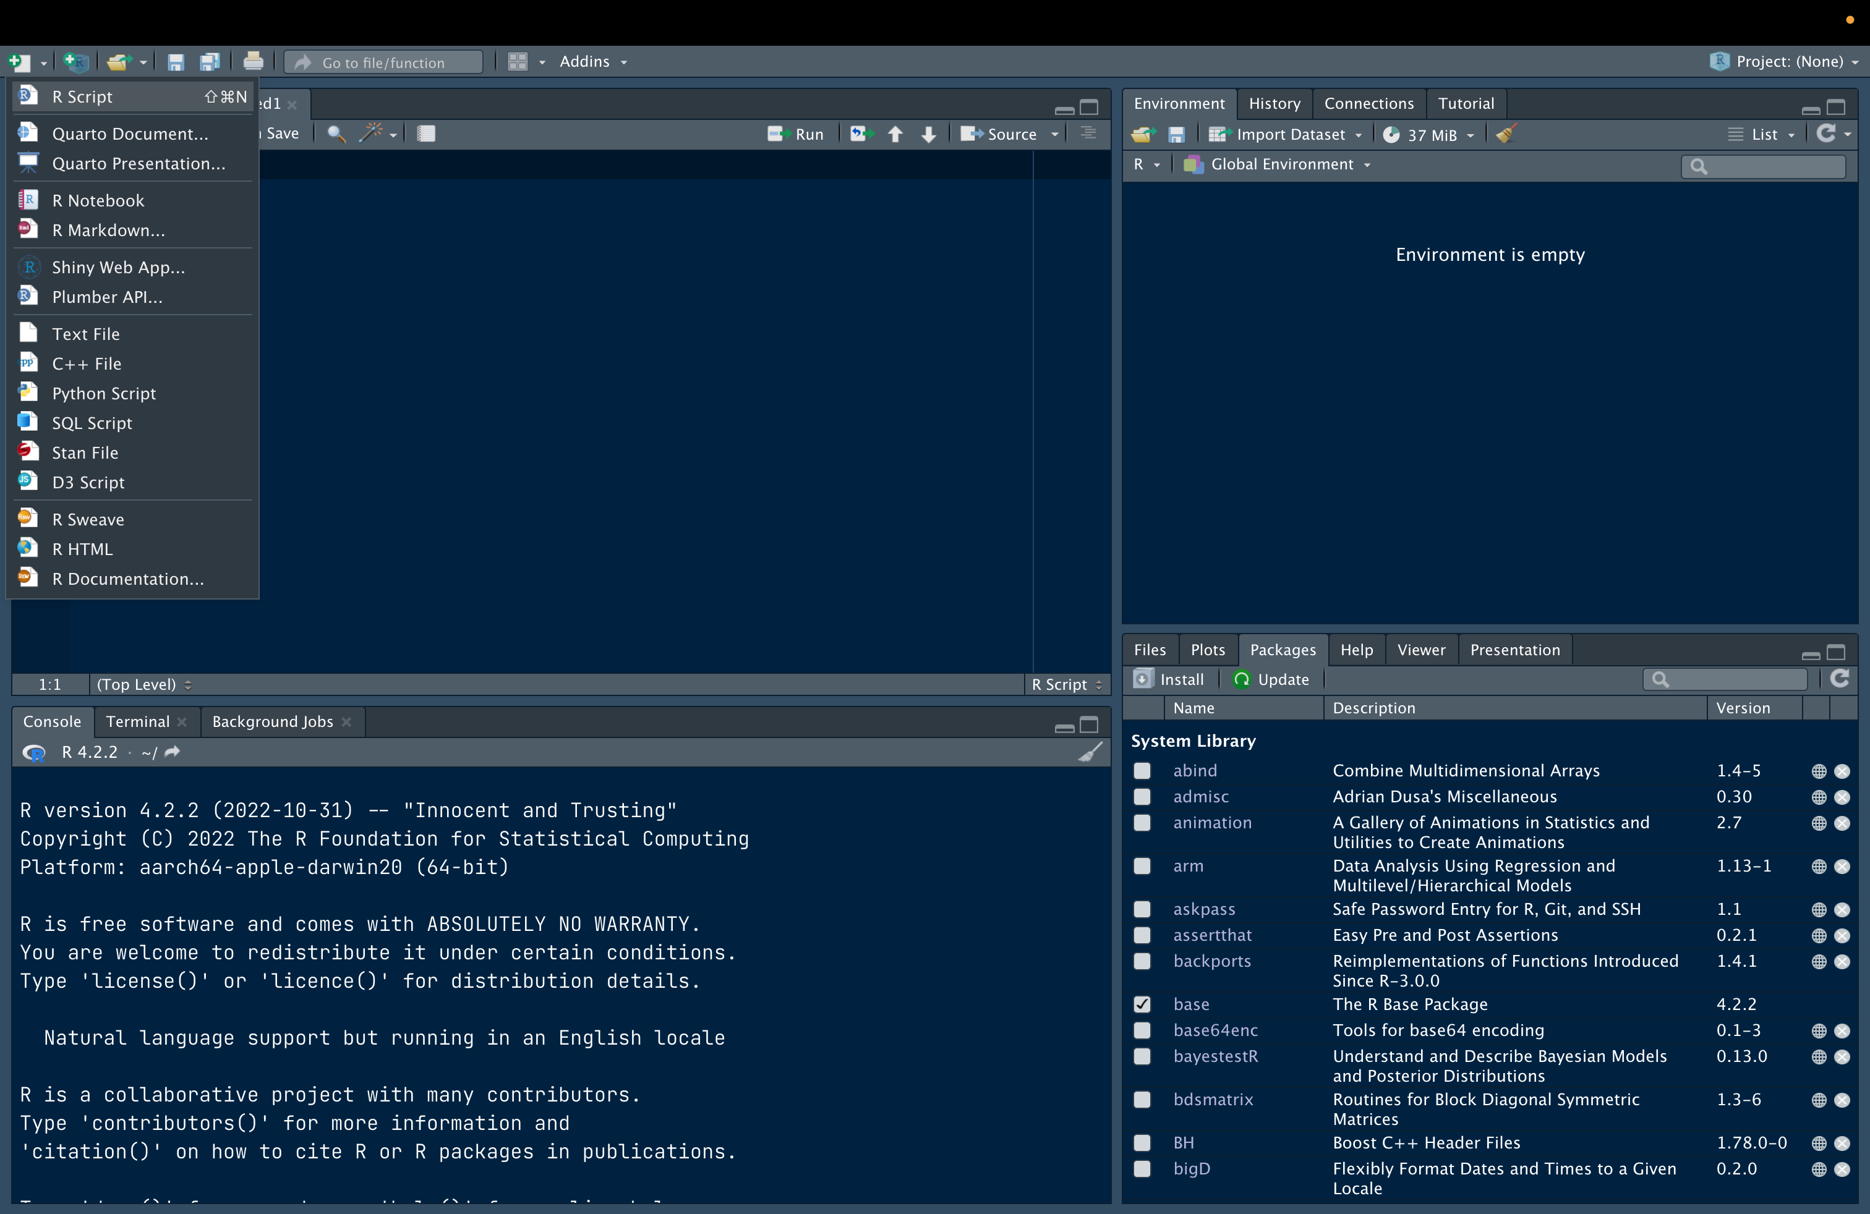Click the clear workspace broom in Environment

click(1505, 134)
